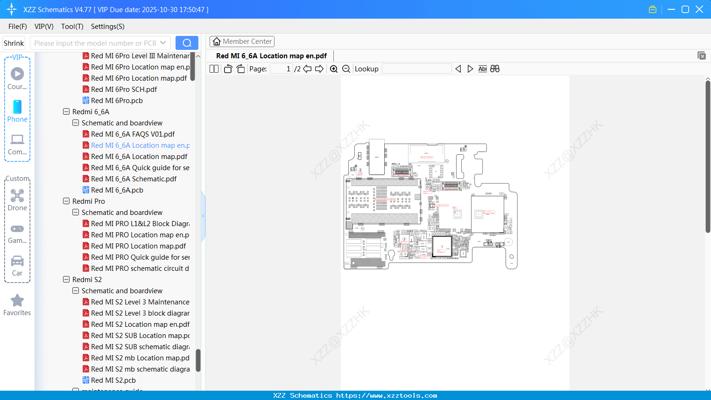Click the binoculars search icon

point(495,69)
